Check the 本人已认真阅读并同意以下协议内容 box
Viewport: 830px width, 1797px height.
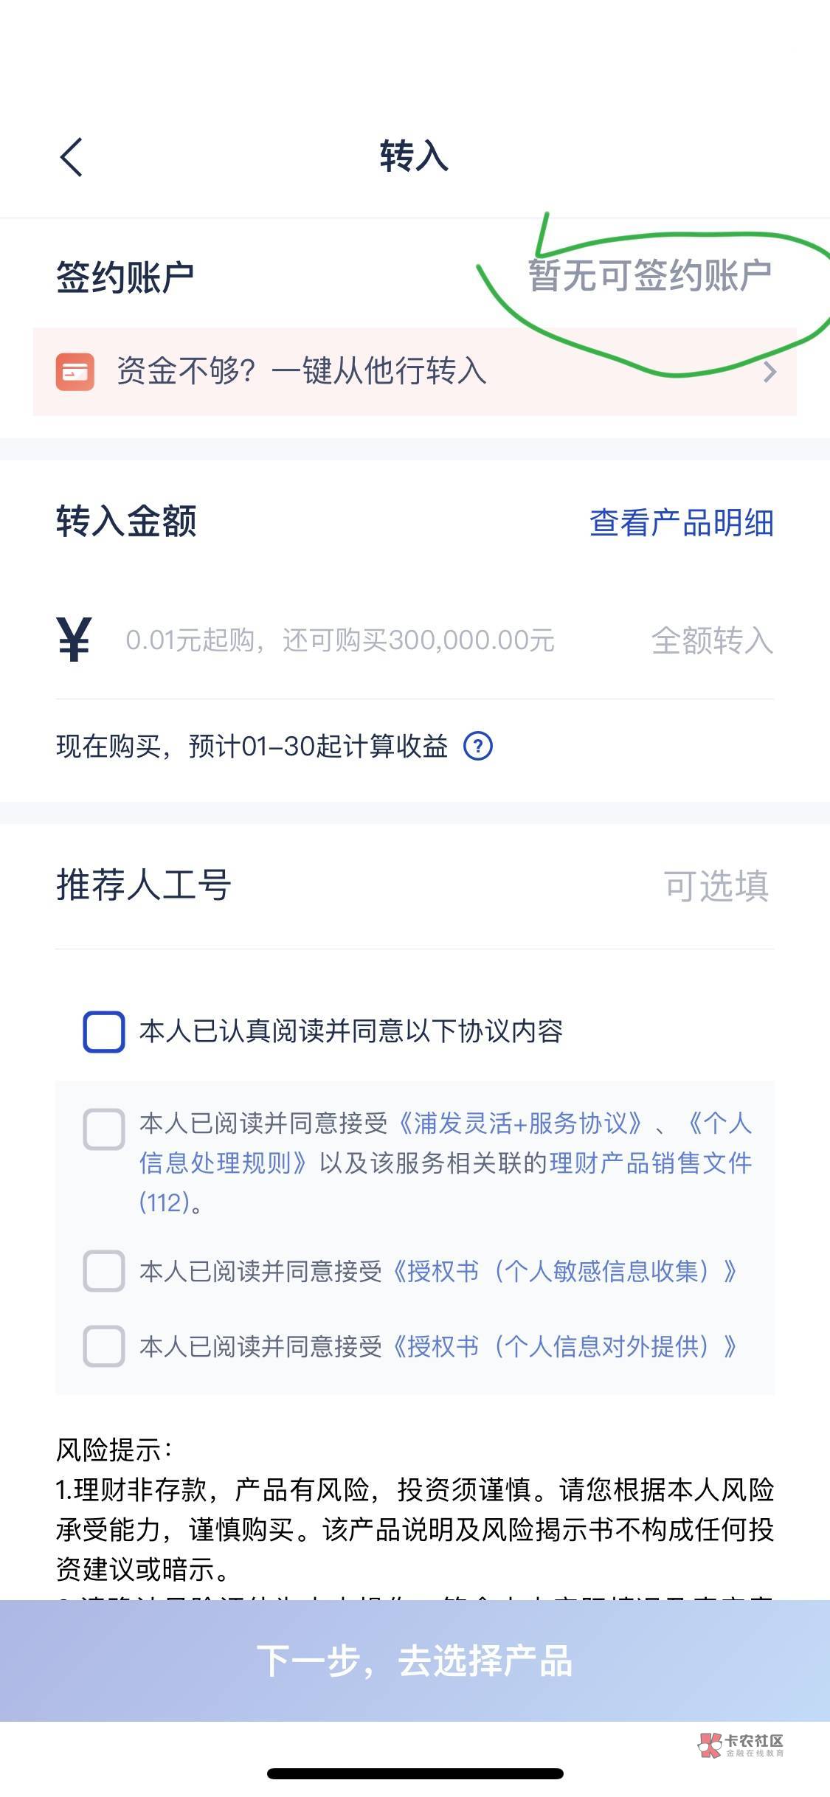[x=103, y=1031]
